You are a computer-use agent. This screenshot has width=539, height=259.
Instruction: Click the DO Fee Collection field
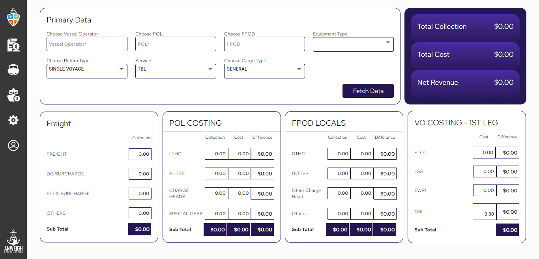coord(339,173)
